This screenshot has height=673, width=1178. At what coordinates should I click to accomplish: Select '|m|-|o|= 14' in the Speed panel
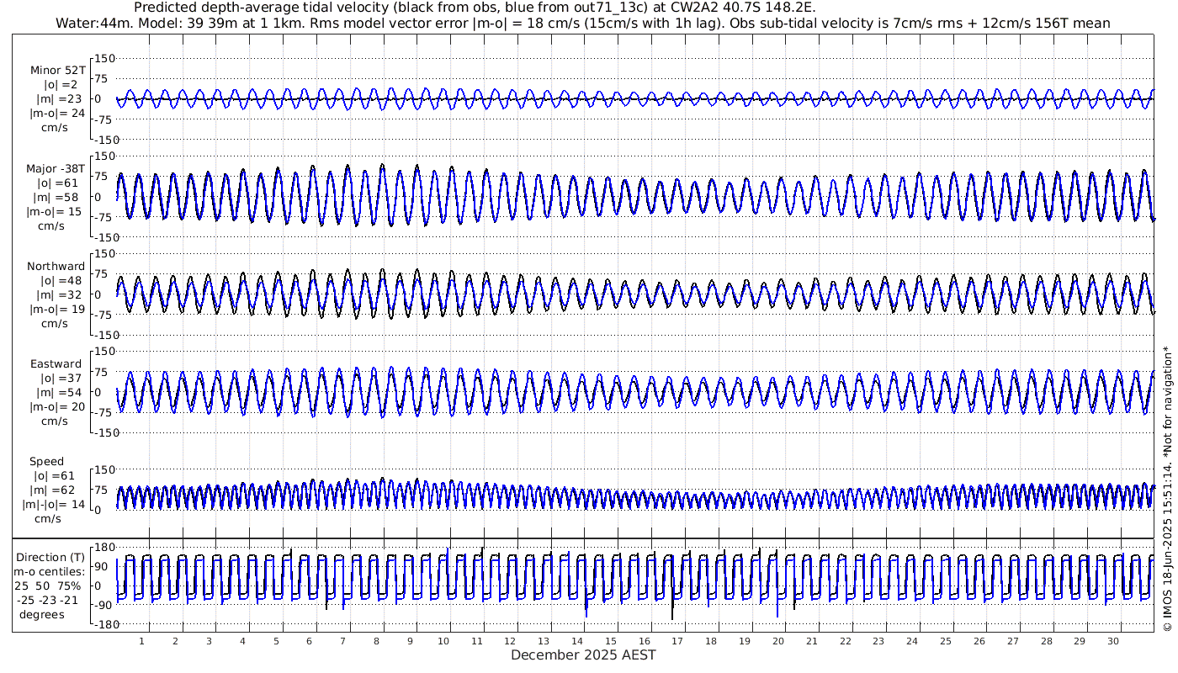55,505
